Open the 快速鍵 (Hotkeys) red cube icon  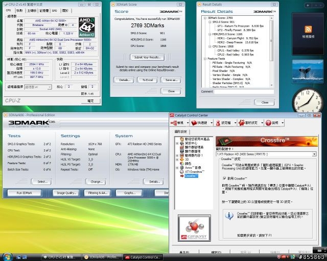tap(194, 123)
